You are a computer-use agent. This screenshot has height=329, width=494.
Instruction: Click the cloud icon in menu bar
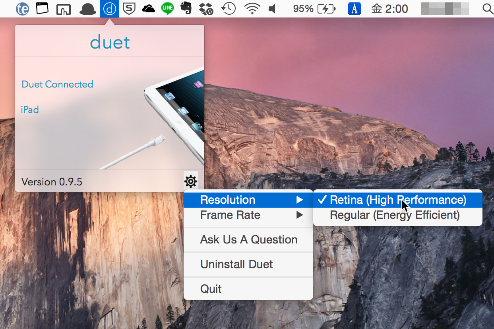tap(149, 9)
